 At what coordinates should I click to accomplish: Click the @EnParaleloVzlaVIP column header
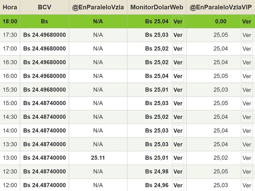pyautogui.click(x=220, y=7)
